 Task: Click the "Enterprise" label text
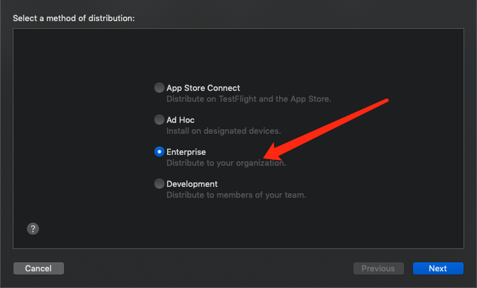[186, 152]
